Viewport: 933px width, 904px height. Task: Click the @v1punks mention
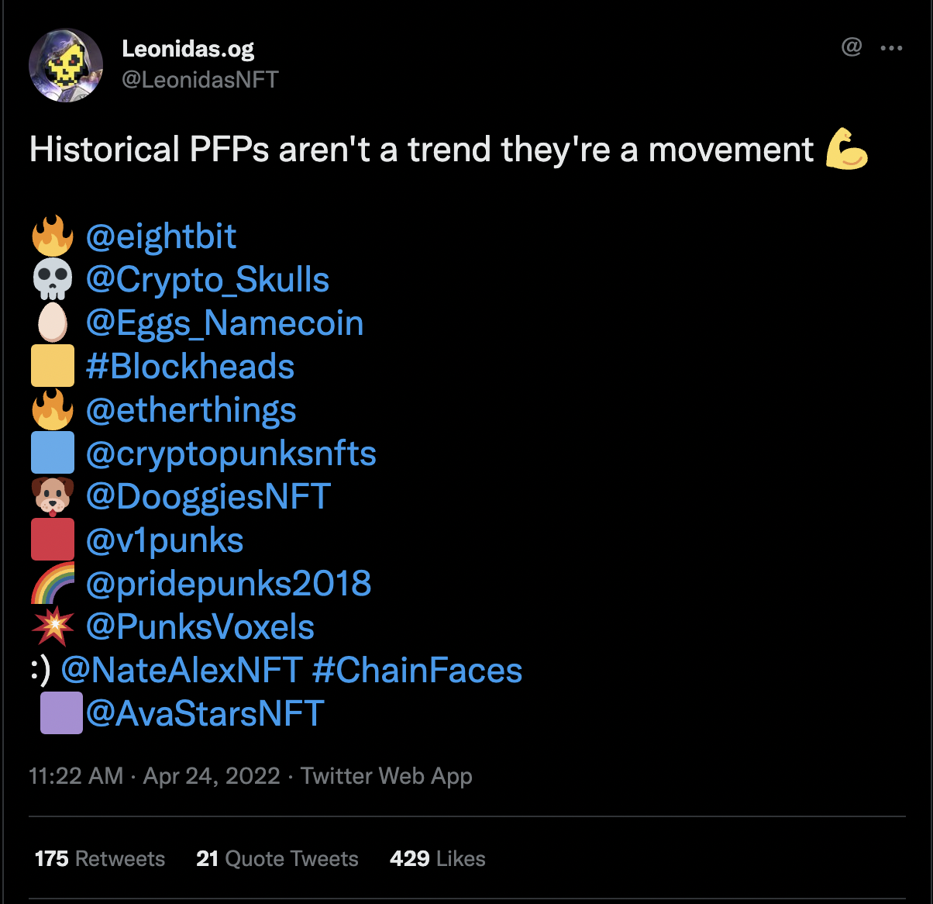click(165, 540)
